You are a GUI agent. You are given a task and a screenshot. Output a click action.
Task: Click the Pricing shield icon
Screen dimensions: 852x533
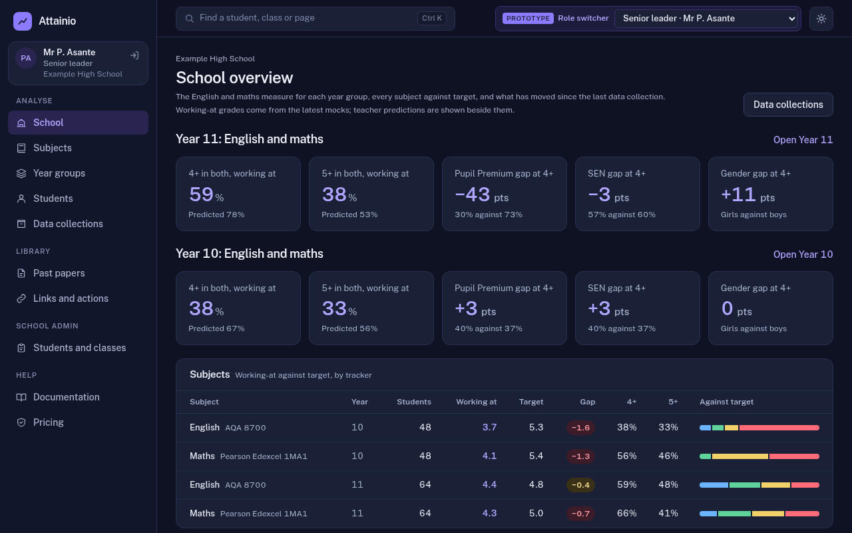21,422
